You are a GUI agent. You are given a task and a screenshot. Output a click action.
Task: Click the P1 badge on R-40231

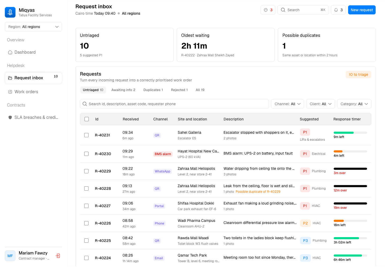305,132
